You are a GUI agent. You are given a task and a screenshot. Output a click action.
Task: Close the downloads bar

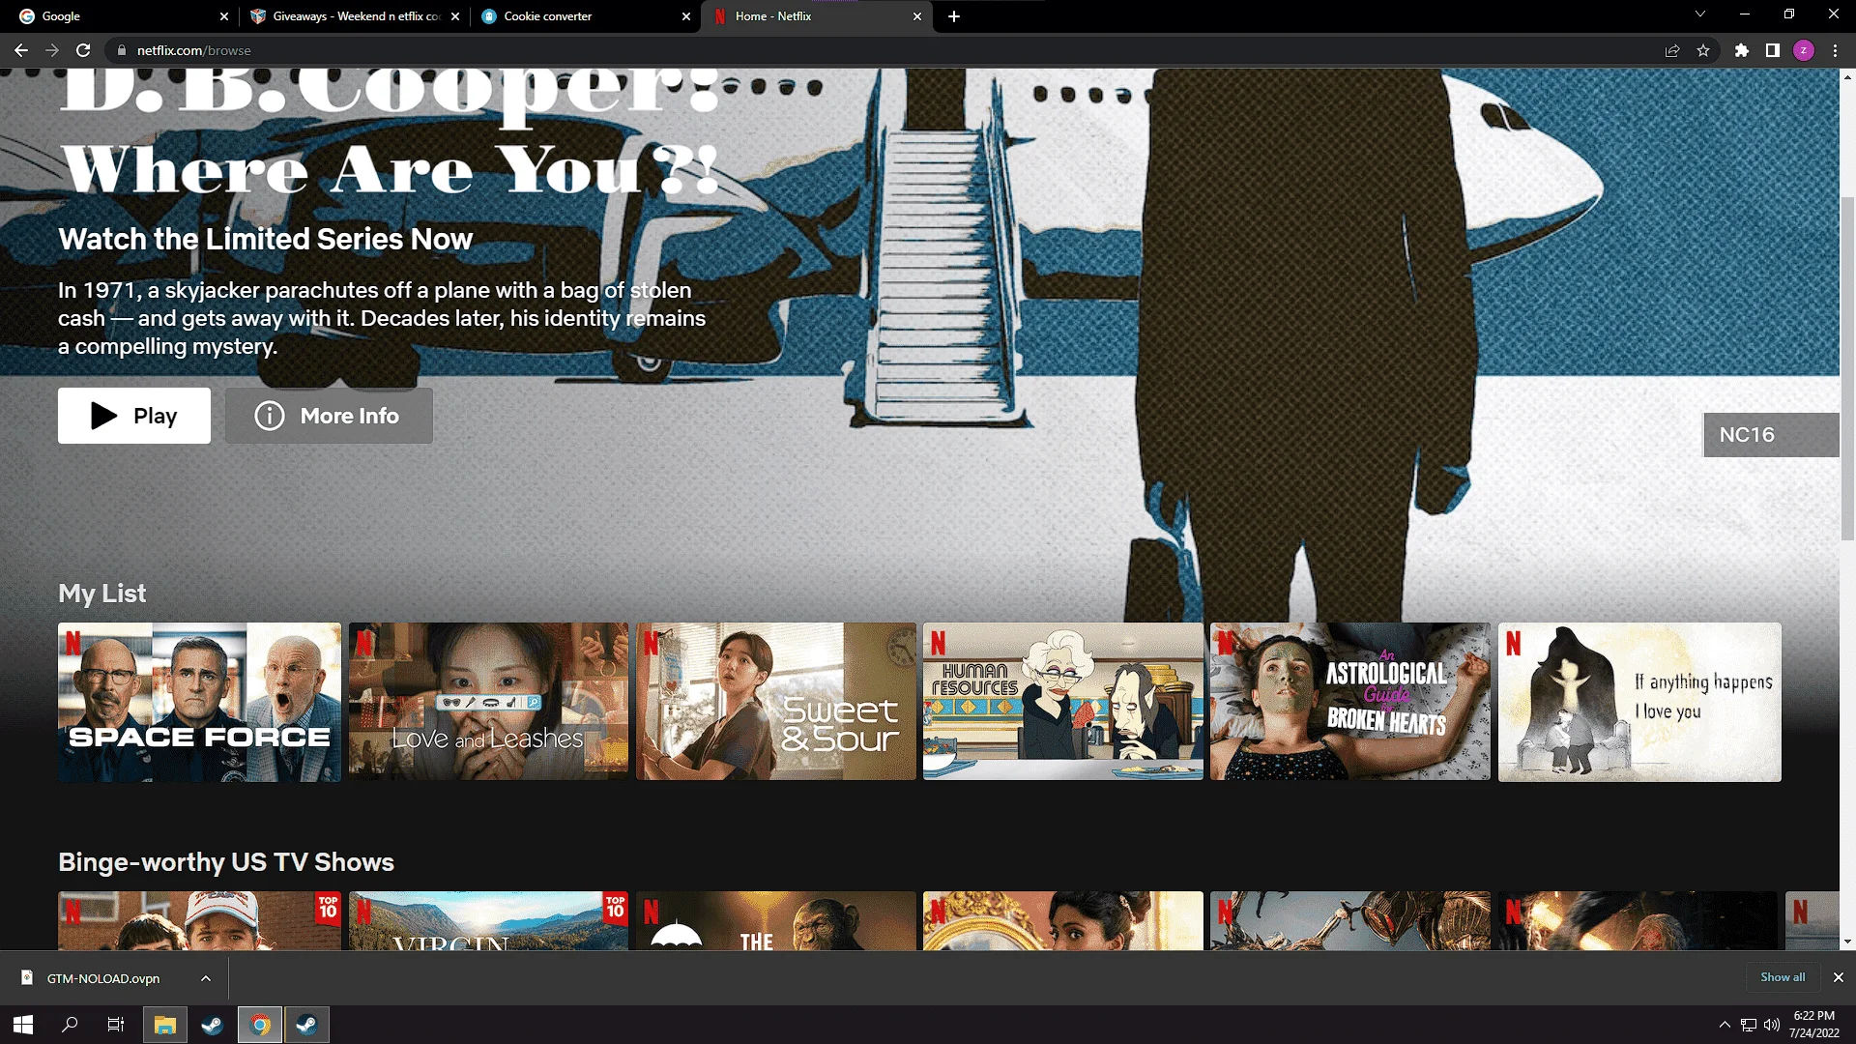click(1839, 977)
